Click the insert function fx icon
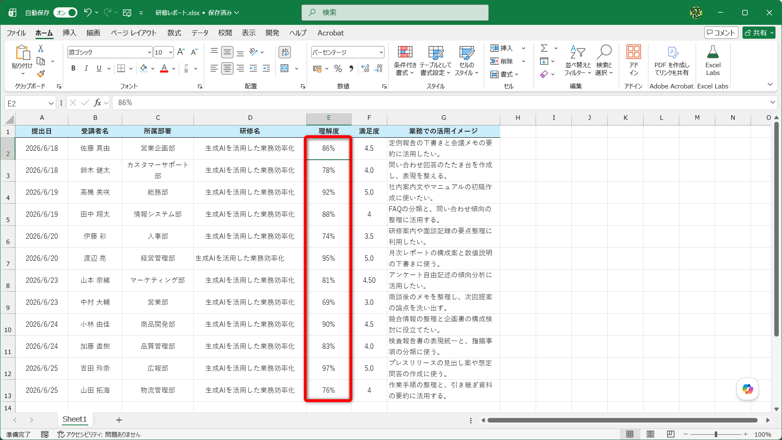Screen dimensions: 782x440 (x=97, y=103)
